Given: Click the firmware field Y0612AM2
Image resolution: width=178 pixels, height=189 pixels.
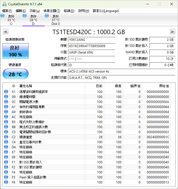Looking at the screenshot, I should click(x=92, y=39).
